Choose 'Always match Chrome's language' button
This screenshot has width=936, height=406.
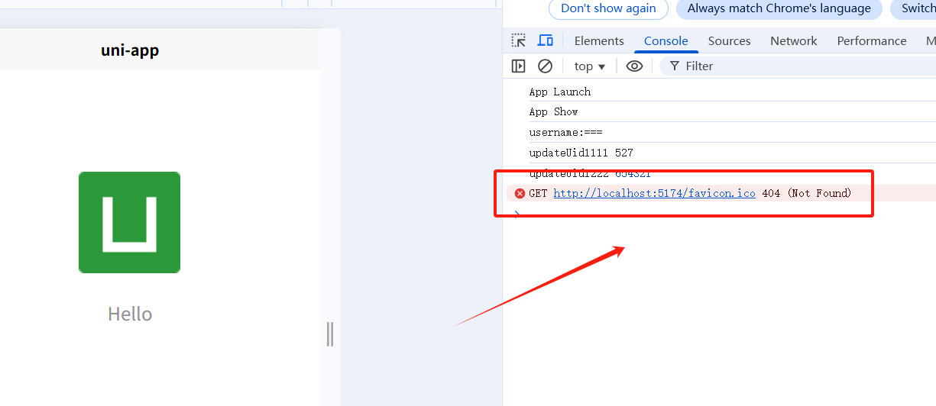[x=779, y=8]
